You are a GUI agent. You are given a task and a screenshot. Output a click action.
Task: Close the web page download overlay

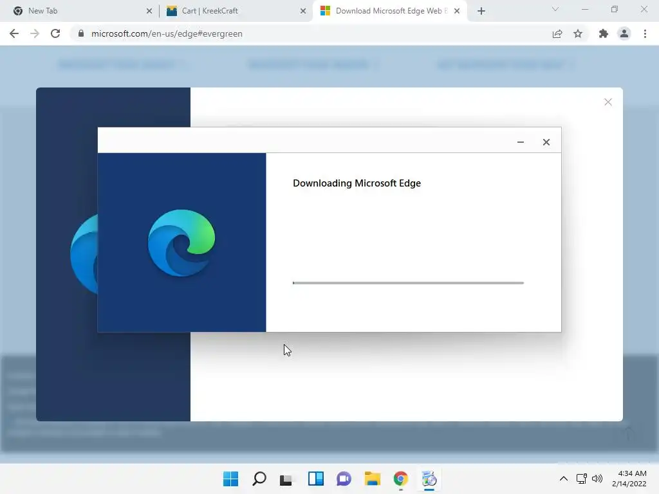[x=608, y=102]
